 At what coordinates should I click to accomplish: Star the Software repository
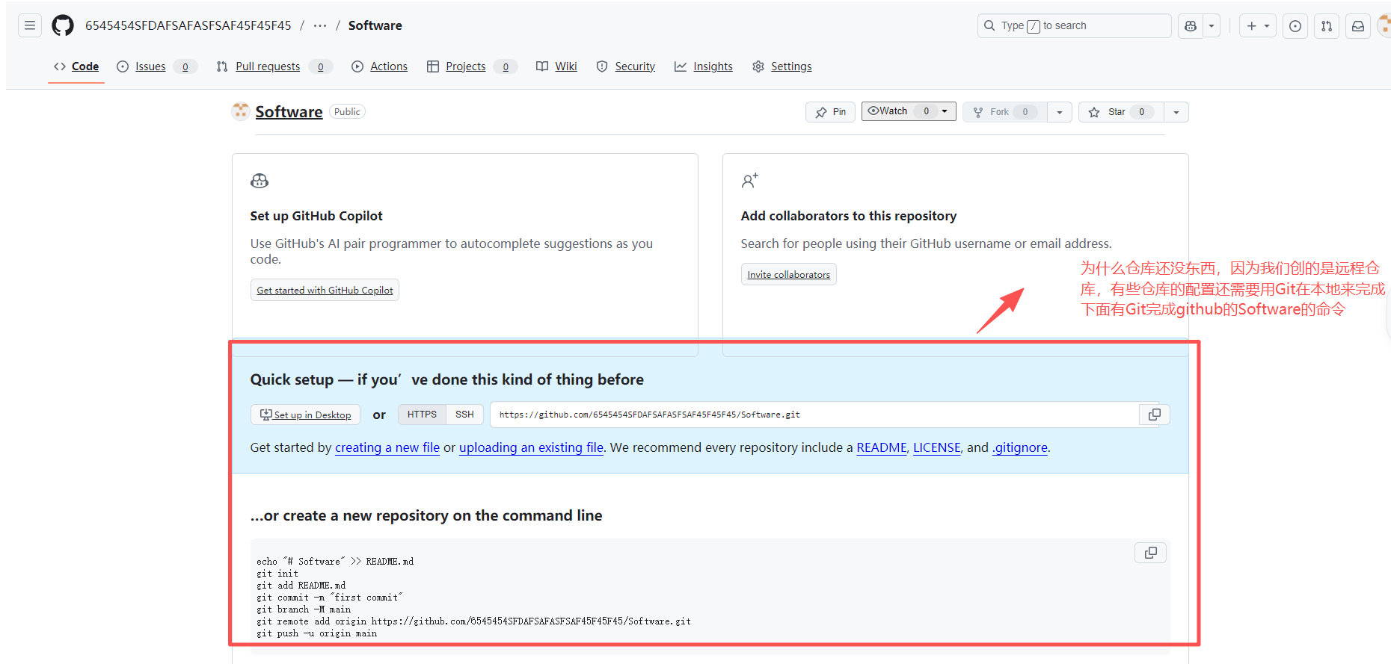(x=1120, y=112)
